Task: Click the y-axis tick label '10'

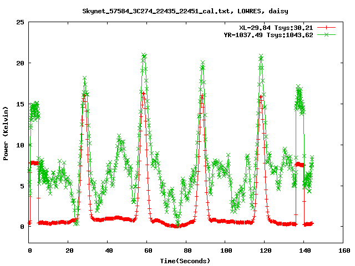Action: [20, 145]
